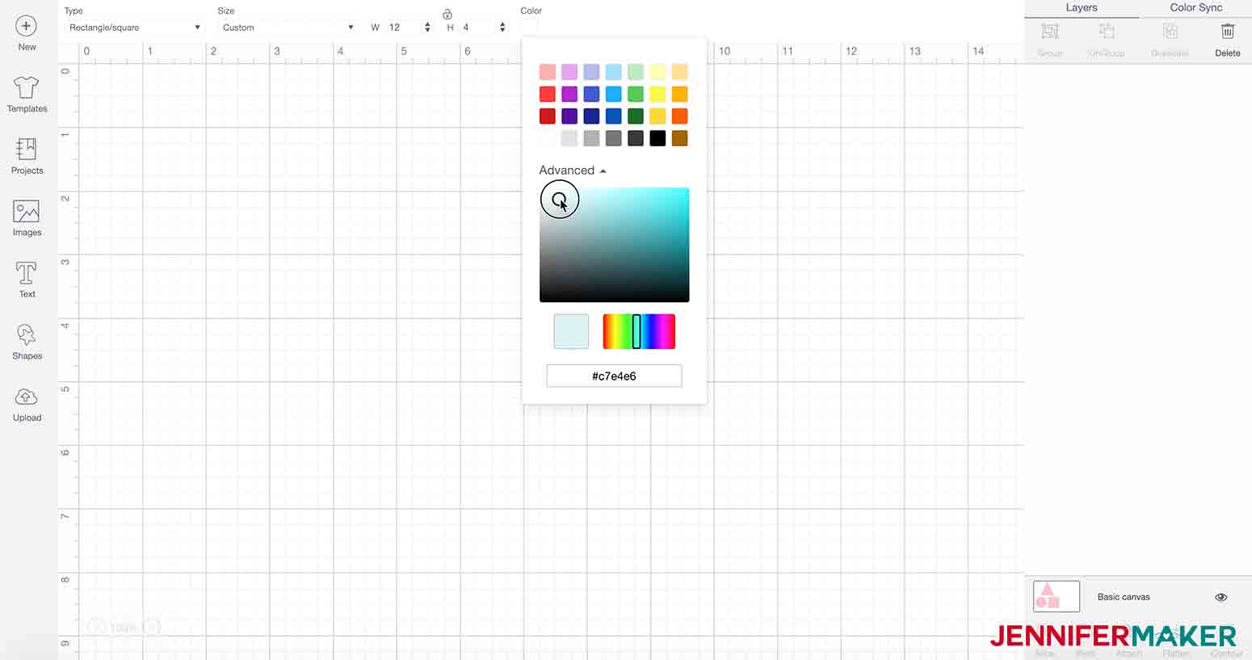Open the Images library
The height and width of the screenshot is (660, 1252).
click(27, 212)
